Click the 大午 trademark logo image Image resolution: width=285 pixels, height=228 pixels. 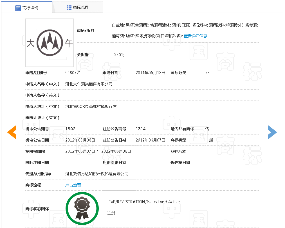coord(50,43)
